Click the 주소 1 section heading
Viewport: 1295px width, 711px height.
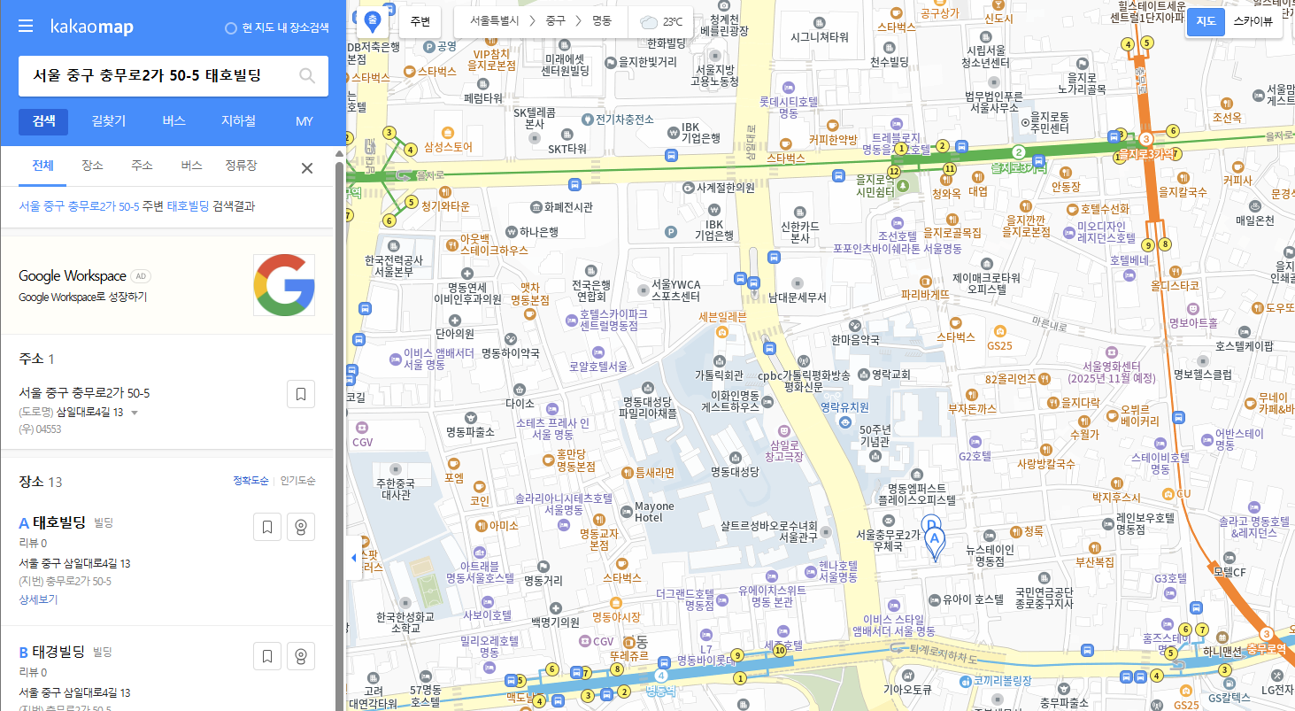[36, 359]
